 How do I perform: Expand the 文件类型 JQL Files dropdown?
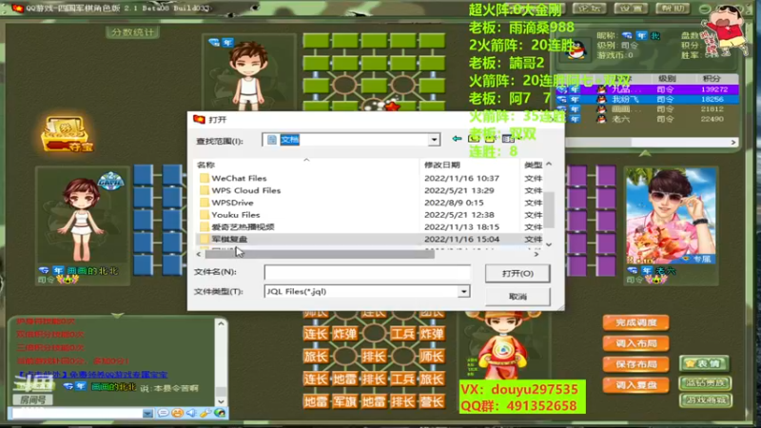(464, 291)
